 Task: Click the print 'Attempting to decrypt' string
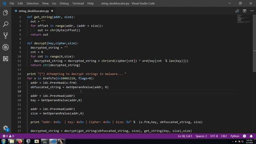82,74
